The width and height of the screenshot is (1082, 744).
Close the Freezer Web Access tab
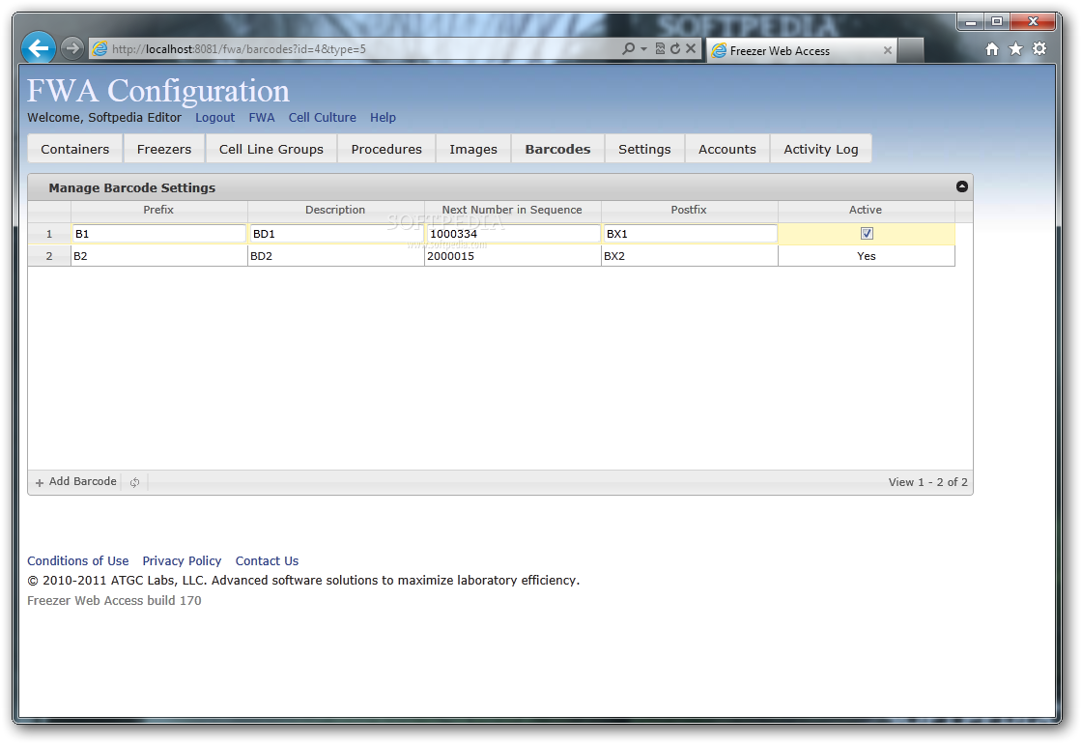point(888,50)
